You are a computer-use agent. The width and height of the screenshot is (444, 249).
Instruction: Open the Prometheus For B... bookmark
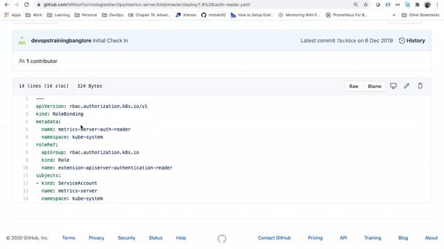click(x=346, y=15)
